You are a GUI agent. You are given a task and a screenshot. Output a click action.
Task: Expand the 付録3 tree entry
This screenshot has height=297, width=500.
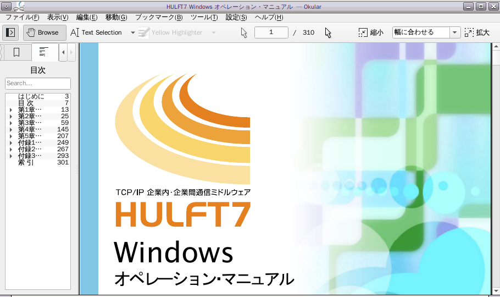(x=11, y=156)
